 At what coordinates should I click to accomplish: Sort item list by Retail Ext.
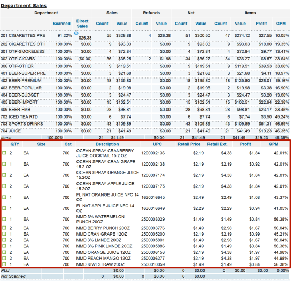click(217, 144)
